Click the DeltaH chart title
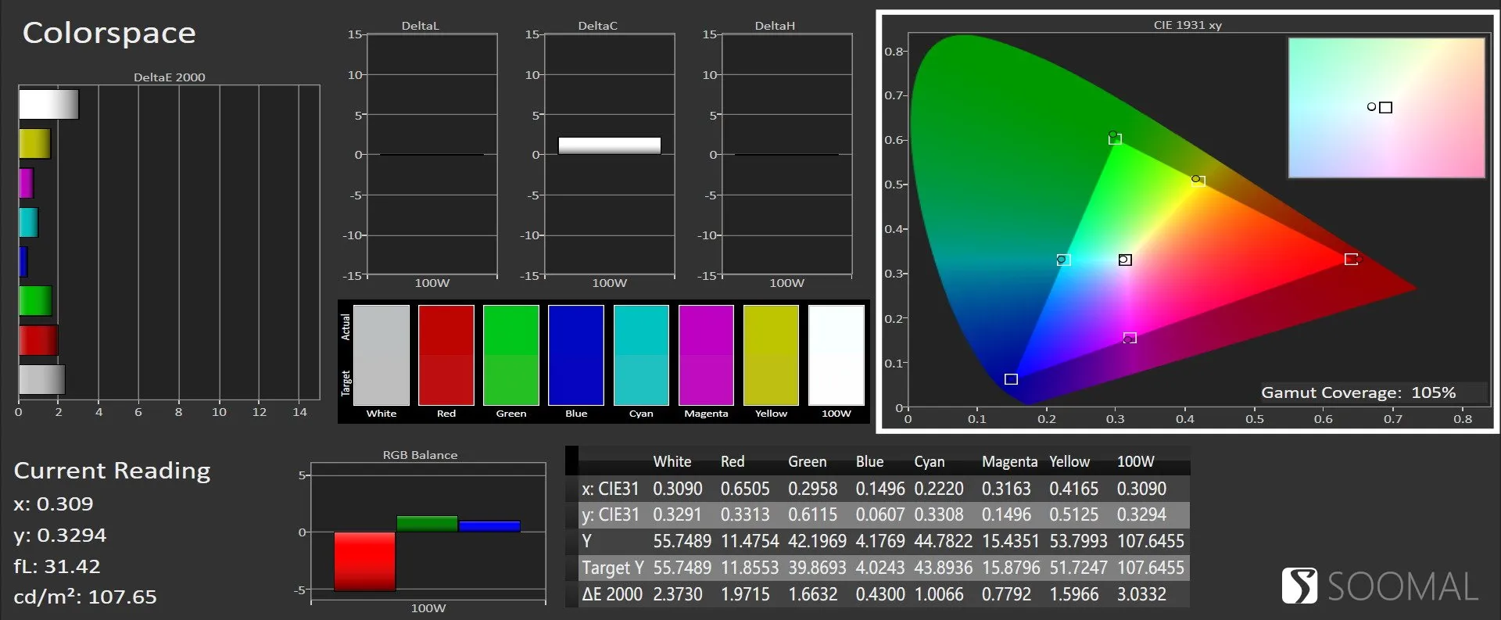Screen dimensions: 1501x620 click(x=775, y=26)
